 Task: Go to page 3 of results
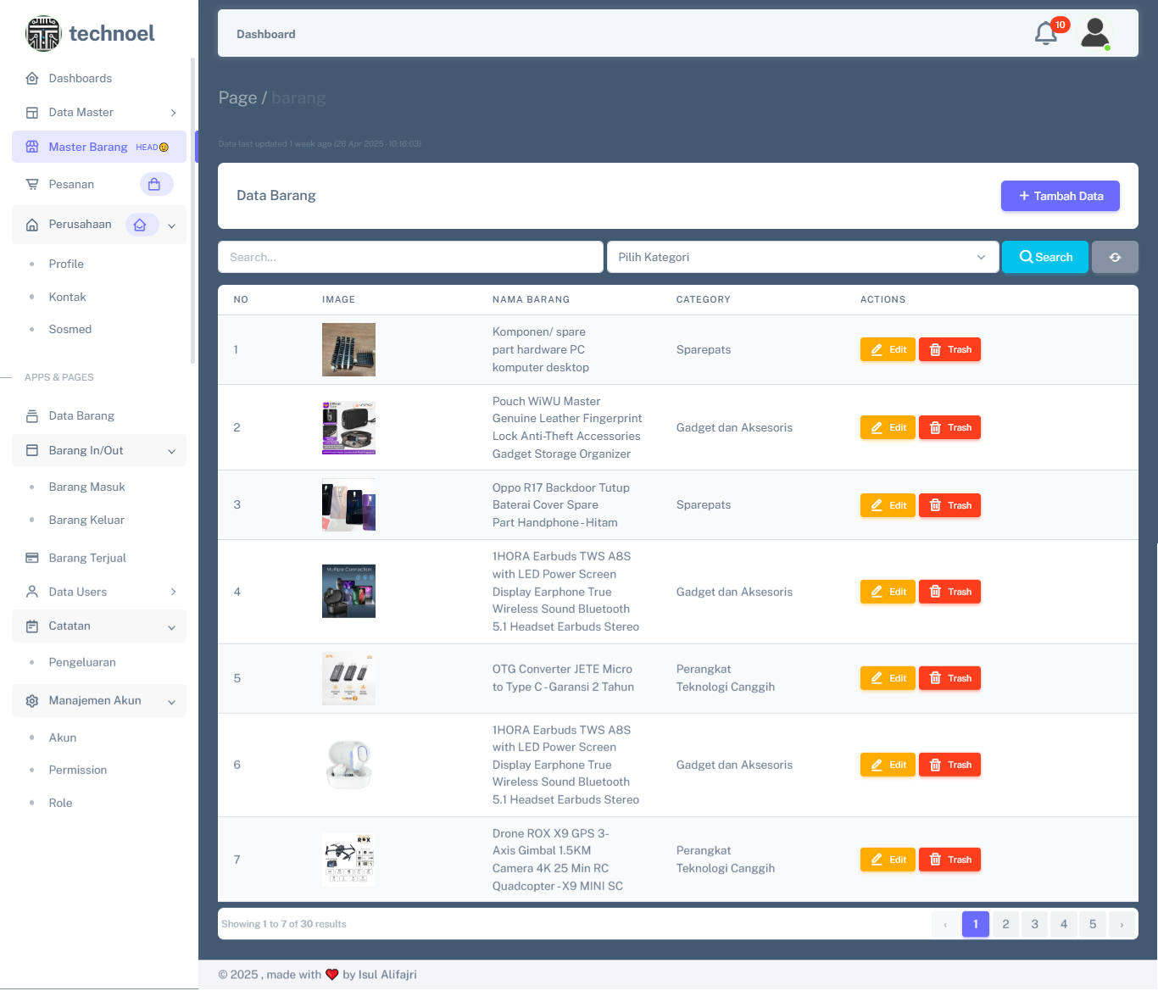1034,924
